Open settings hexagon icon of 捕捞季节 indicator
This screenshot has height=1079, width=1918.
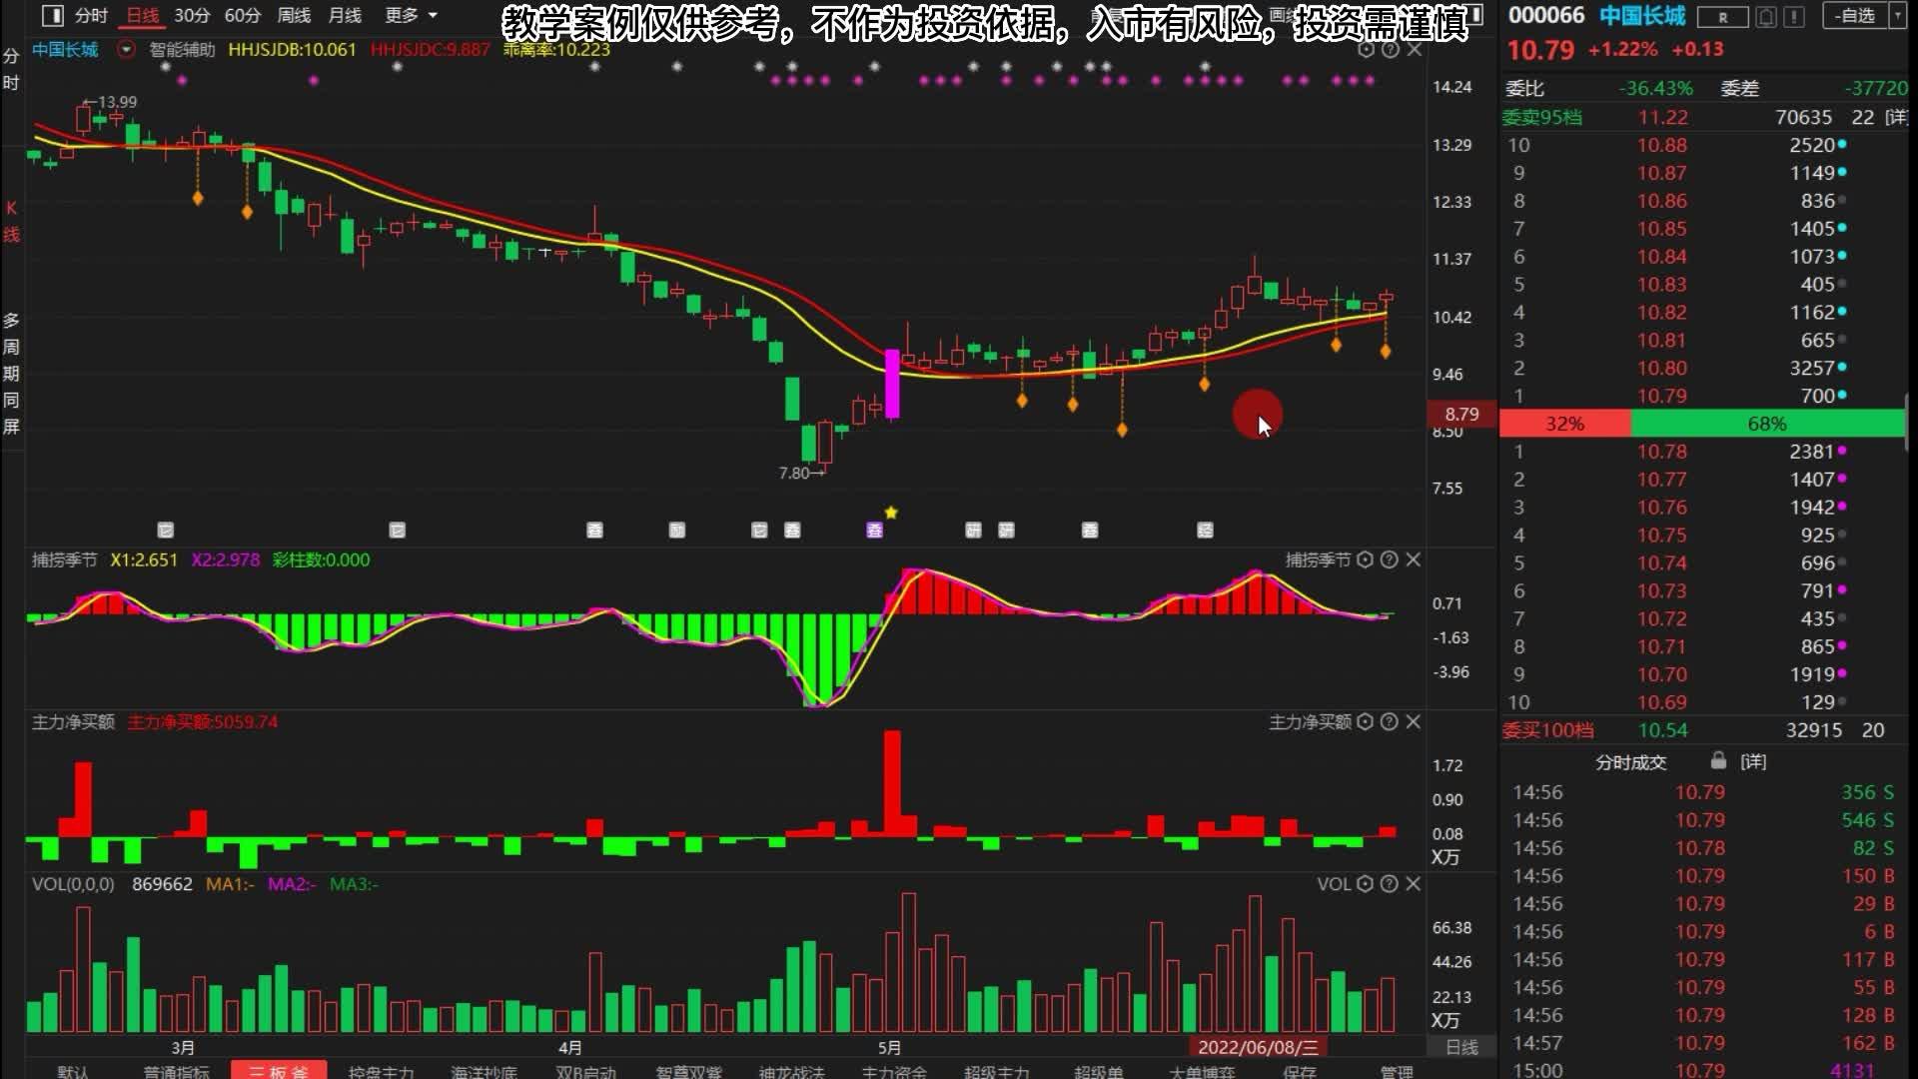tap(1365, 559)
